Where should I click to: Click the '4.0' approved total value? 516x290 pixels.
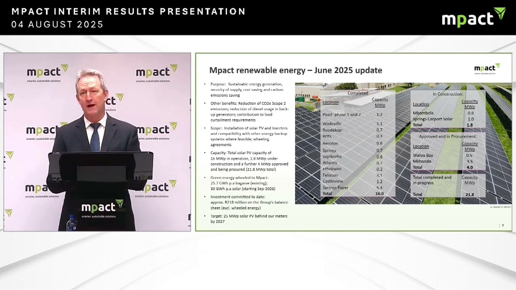470,168
